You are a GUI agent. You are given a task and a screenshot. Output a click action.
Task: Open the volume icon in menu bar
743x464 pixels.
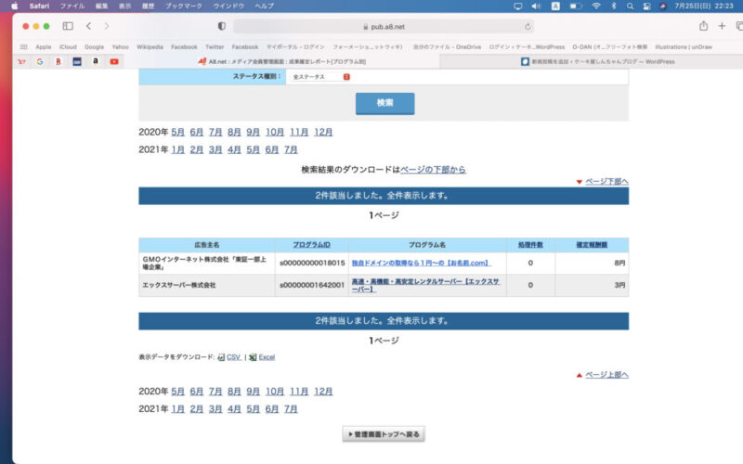pyautogui.click(x=536, y=6)
